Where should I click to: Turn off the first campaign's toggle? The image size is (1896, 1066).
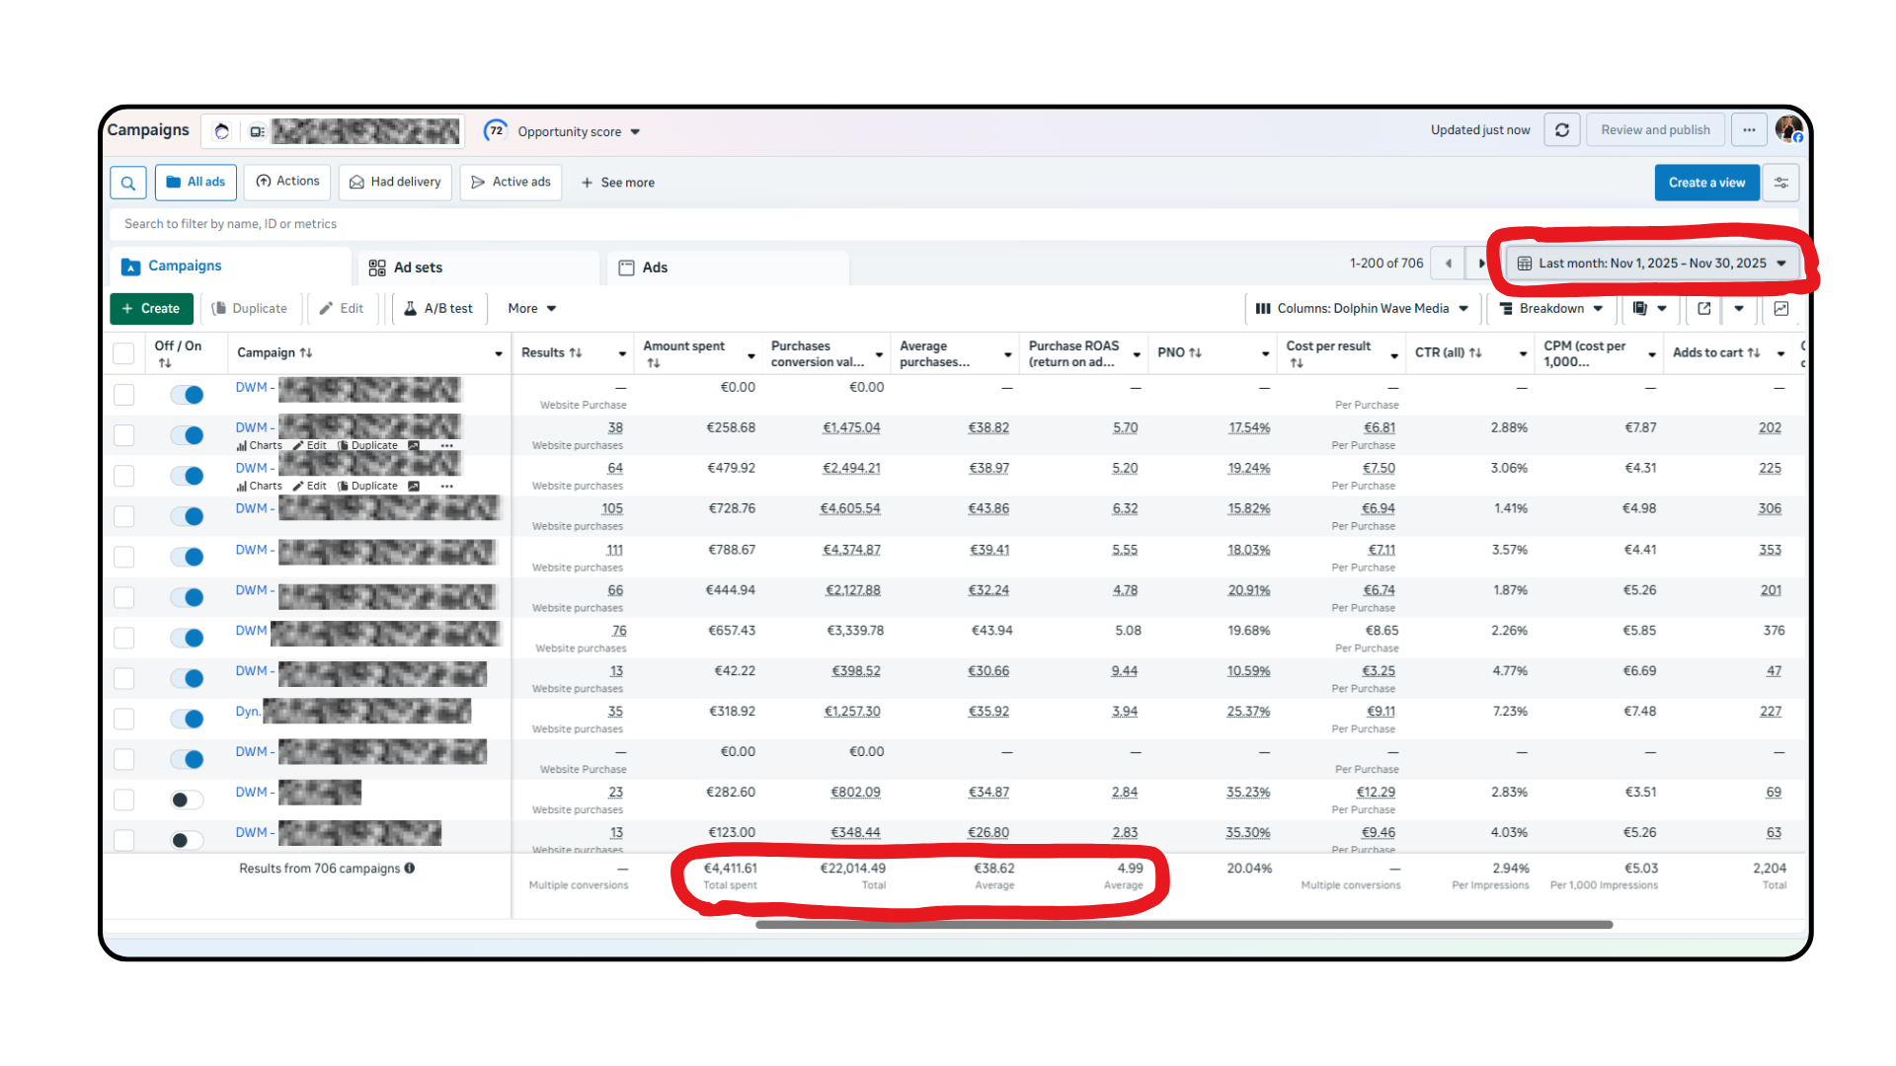point(187,395)
